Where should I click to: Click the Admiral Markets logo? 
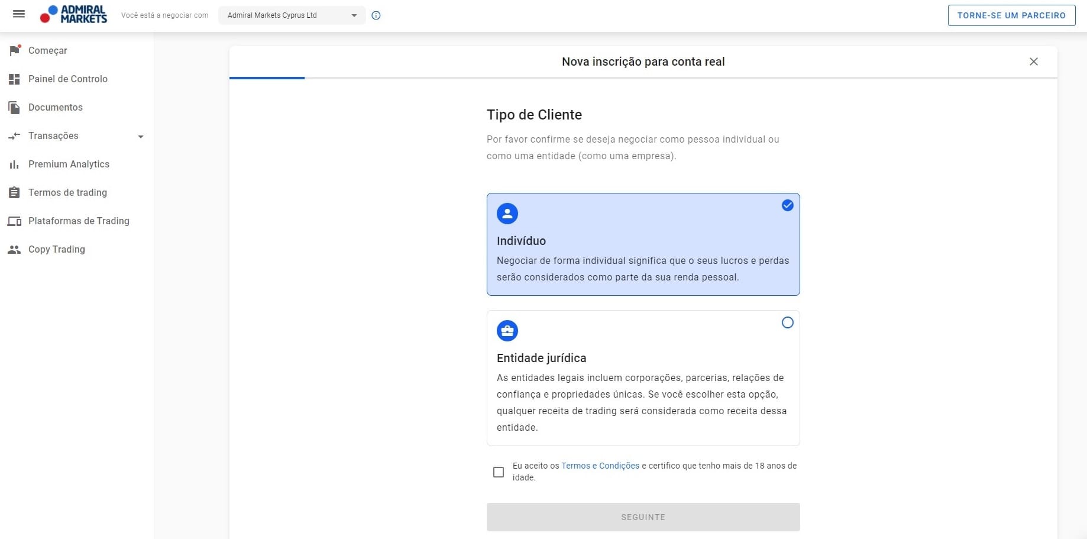pos(73,14)
